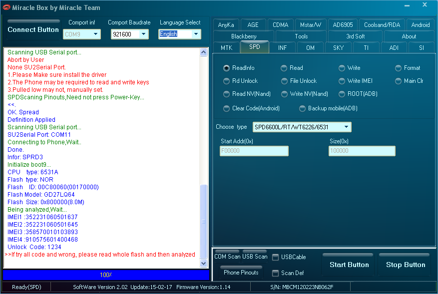The height and width of the screenshot is (294, 438).
Task: Click the Phone Pinouts button
Action: 241,272
